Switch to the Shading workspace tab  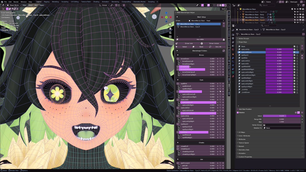click(x=96, y=2)
